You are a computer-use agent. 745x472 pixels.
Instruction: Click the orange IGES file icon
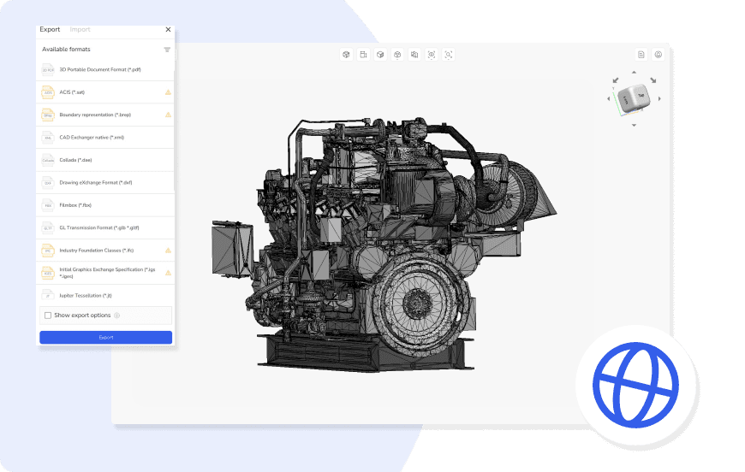[x=48, y=273]
